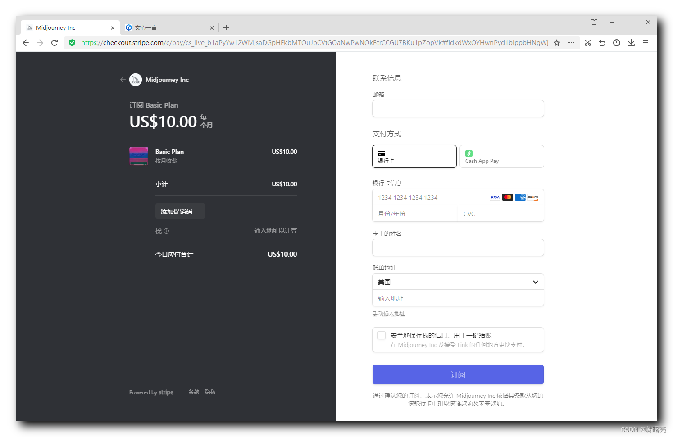Click the 今日应付合计 total label
This screenshot has width=673, height=437.
click(x=174, y=254)
